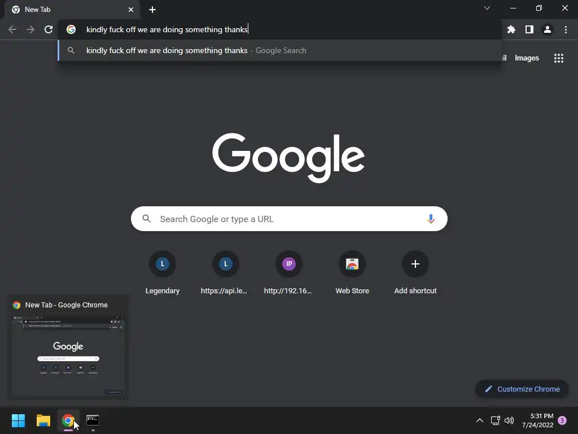
Task: Show hidden system tray icons
Action: [480, 420]
